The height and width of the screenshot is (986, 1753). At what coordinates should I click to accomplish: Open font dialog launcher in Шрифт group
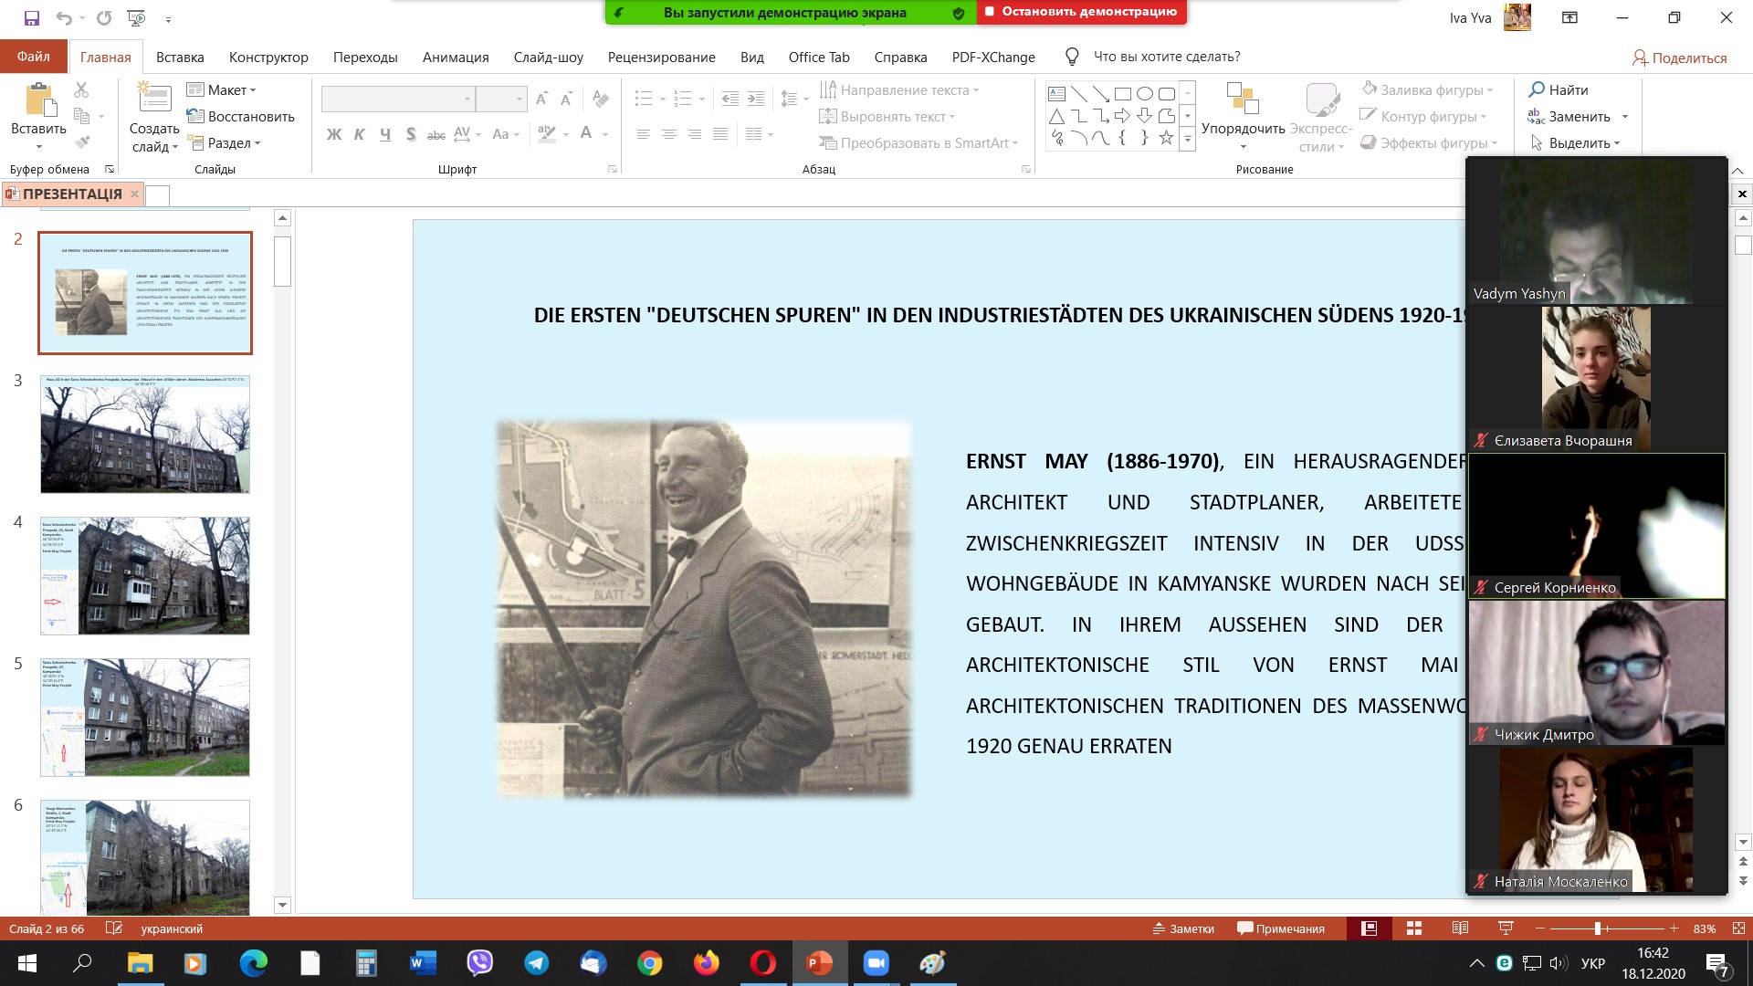(613, 169)
